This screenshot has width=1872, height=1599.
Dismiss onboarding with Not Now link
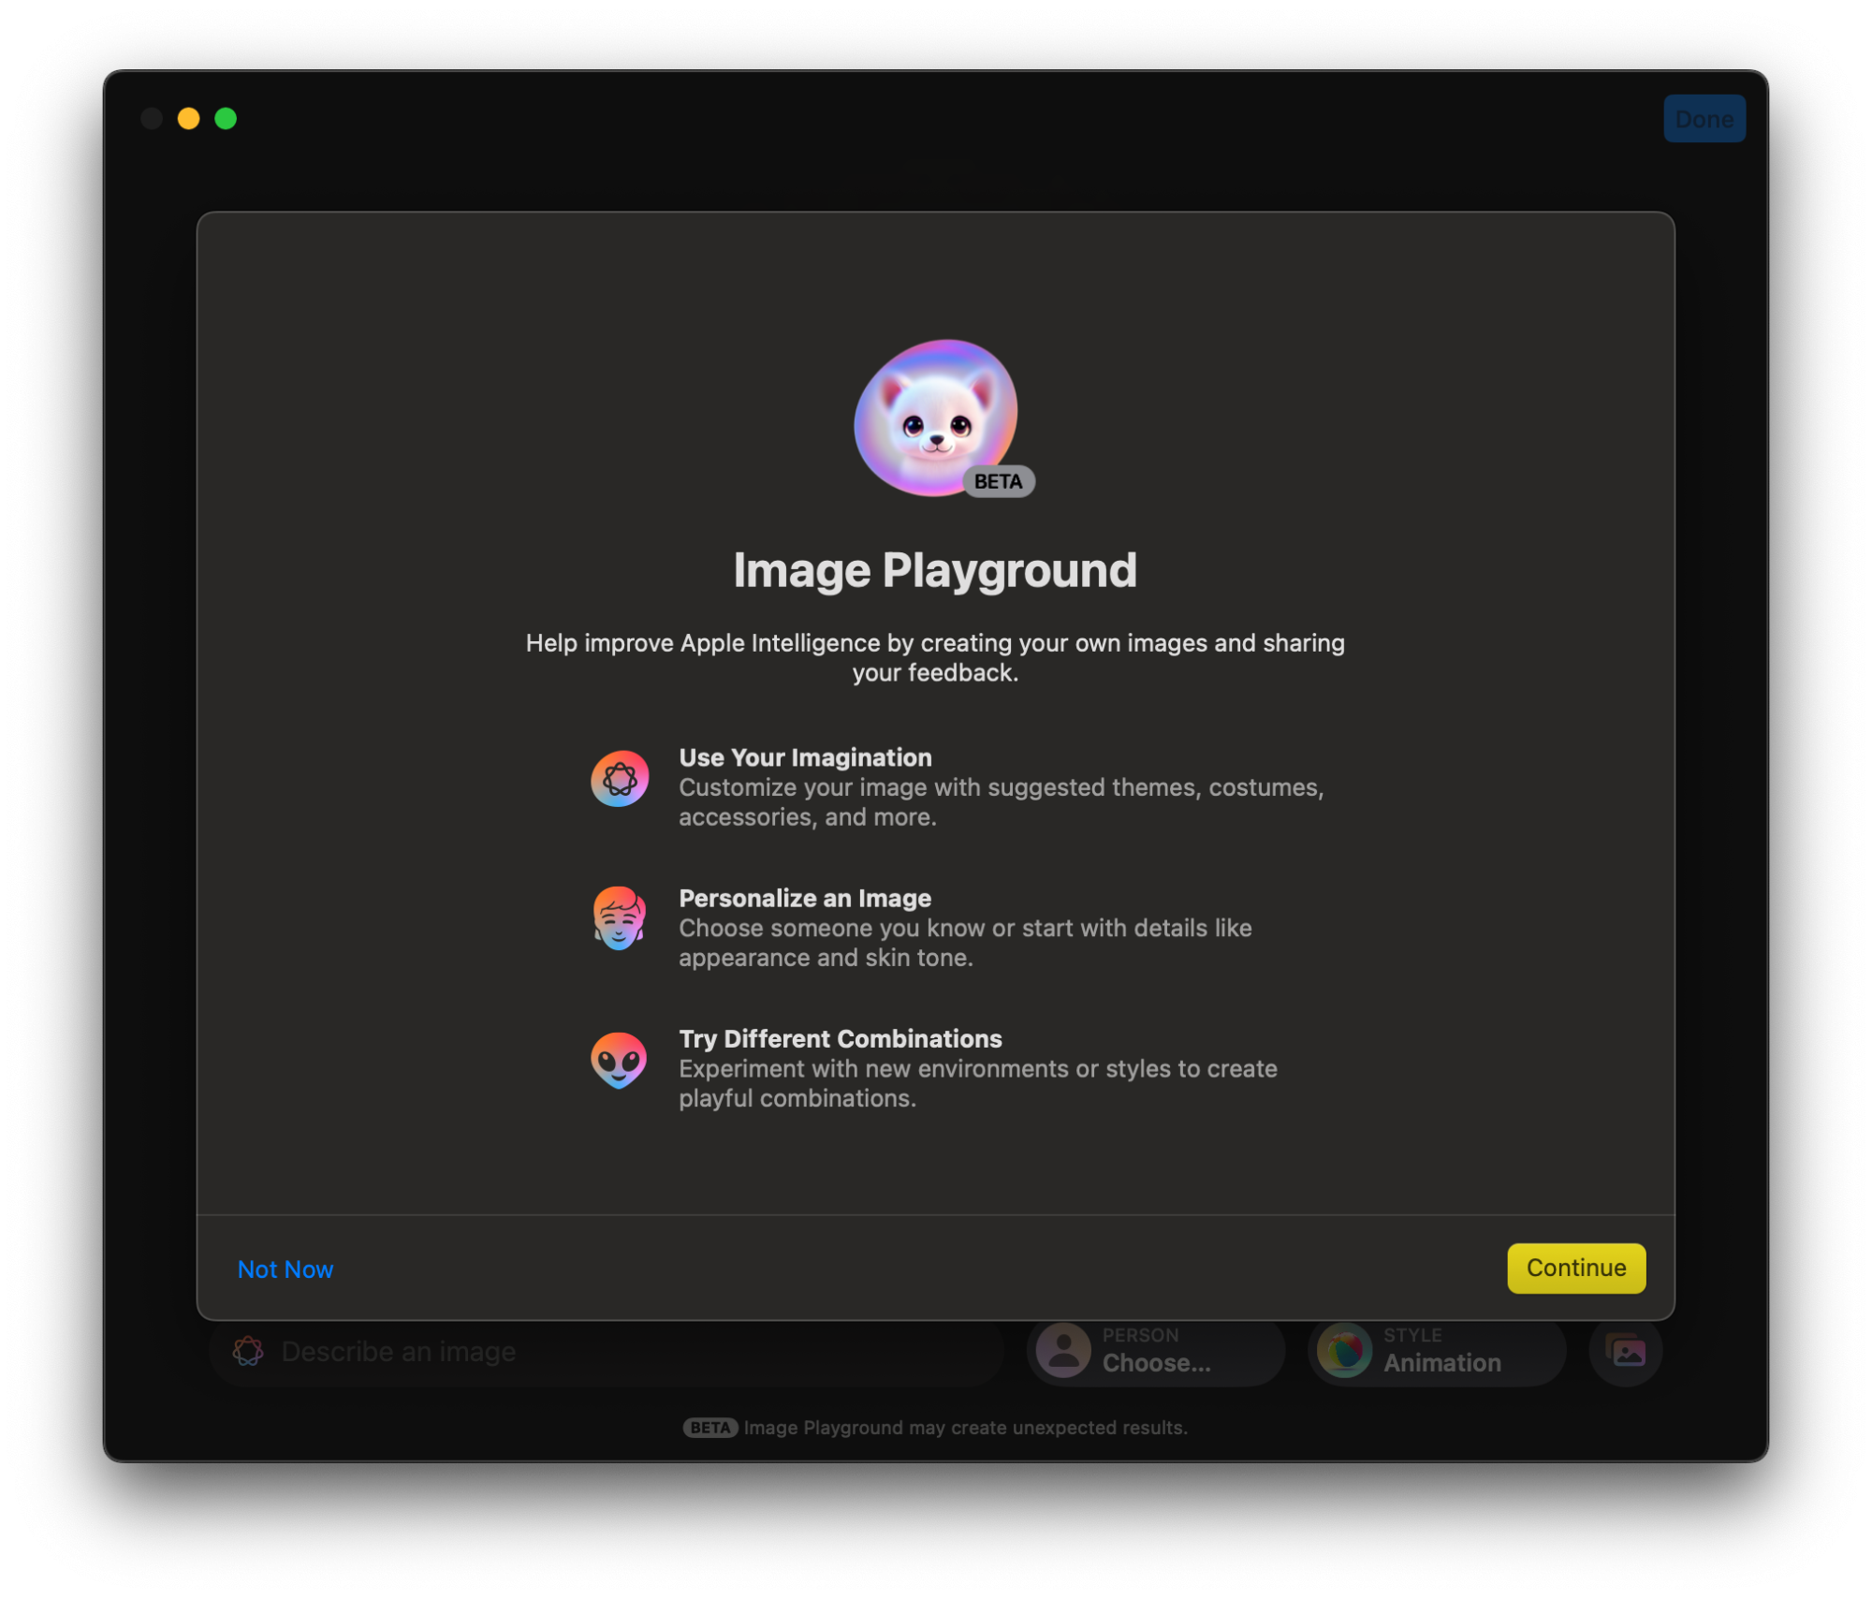[285, 1269]
